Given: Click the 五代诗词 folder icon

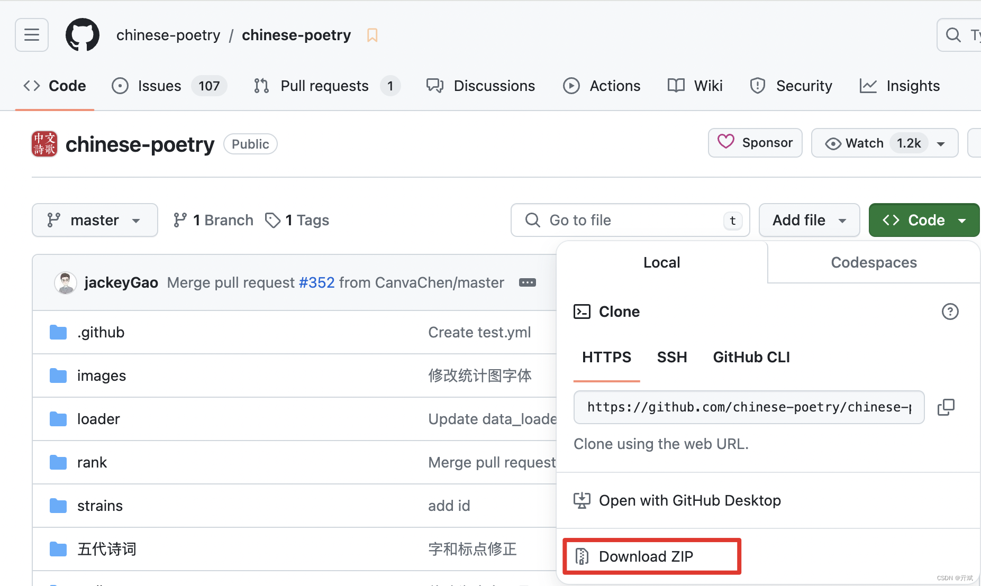Looking at the screenshot, I should tap(58, 549).
